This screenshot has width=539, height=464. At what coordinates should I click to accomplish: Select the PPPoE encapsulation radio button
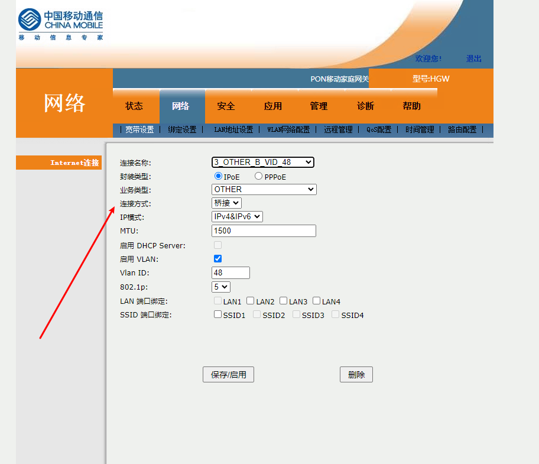pos(258,176)
